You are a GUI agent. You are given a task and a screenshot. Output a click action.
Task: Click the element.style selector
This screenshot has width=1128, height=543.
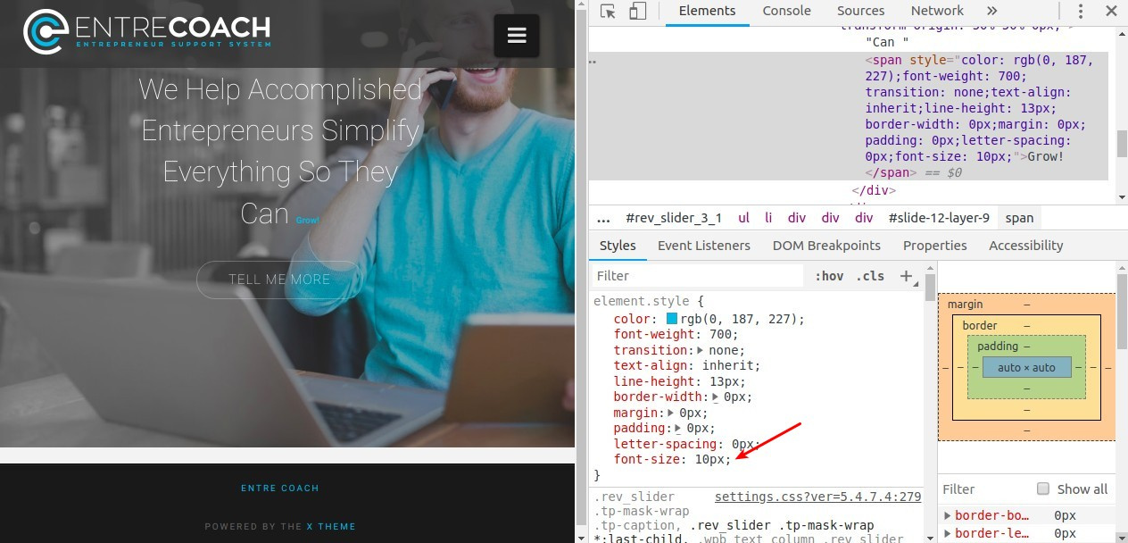pos(642,302)
